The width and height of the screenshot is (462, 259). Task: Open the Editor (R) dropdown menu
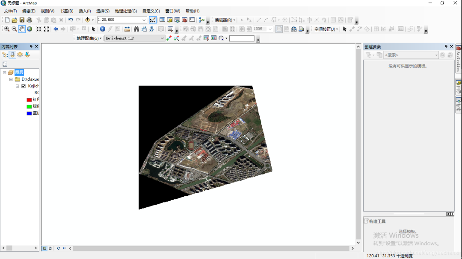tap(225, 20)
